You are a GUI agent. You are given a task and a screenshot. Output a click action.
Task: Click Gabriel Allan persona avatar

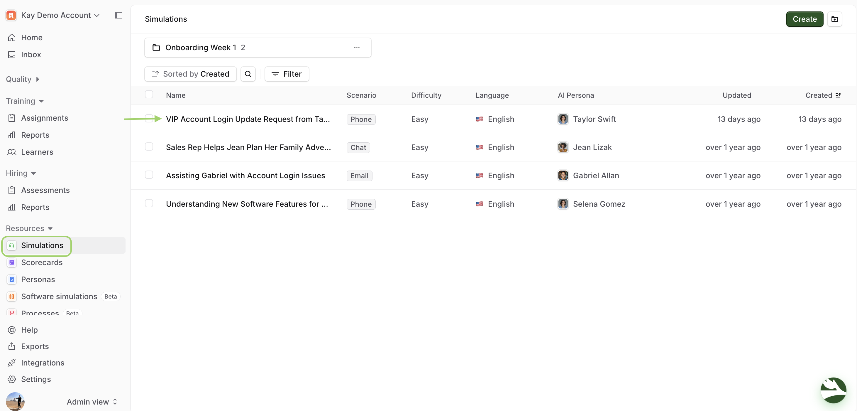563,175
